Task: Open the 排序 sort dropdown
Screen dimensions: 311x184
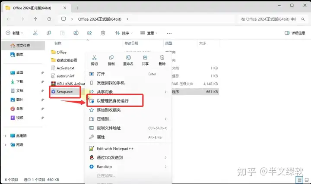Action: click(124, 33)
